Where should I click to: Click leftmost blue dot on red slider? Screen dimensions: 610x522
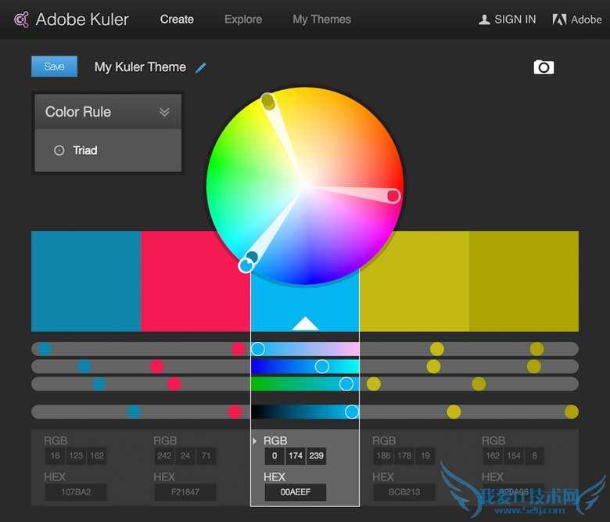click(x=45, y=349)
